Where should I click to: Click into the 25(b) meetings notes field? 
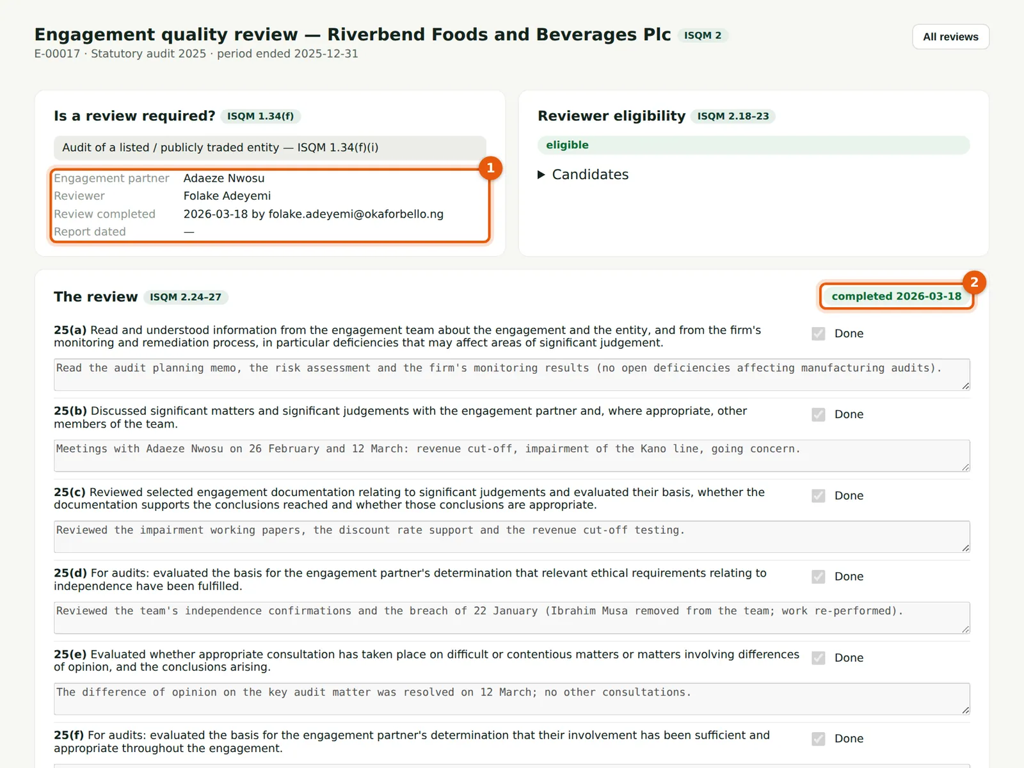coord(512,456)
